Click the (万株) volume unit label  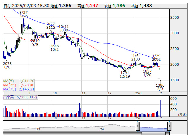click(x=182, y=115)
